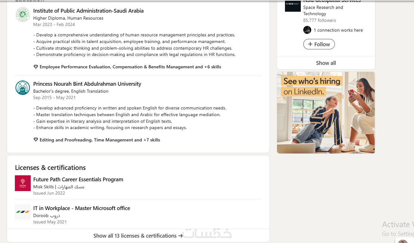The height and width of the screenshot is (243, 414).
Task: Click the mutual connection profile picture
Action: click(307, 30)
